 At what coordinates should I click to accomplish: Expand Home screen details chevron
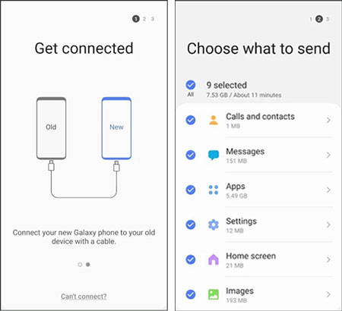(328, 259)
